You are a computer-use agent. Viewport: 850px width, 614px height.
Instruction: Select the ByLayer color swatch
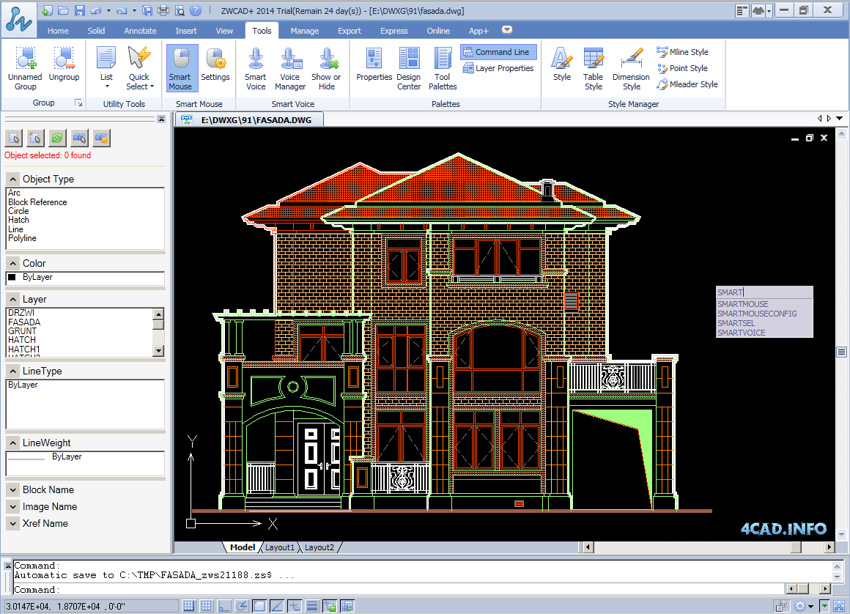coord(12,278)
